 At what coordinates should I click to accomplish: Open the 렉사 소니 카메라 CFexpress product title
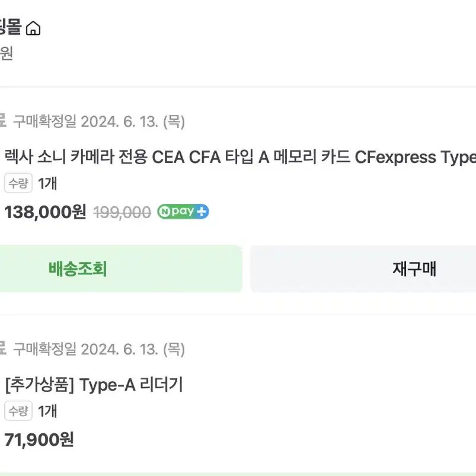pyautogui.click(x=240, y=157)
